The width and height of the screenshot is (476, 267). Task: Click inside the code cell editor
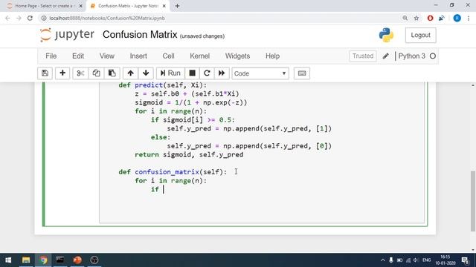(262, 153)
